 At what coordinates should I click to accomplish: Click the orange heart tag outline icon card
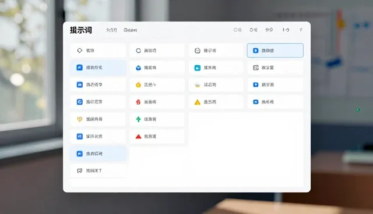click(x=98, y=119)
